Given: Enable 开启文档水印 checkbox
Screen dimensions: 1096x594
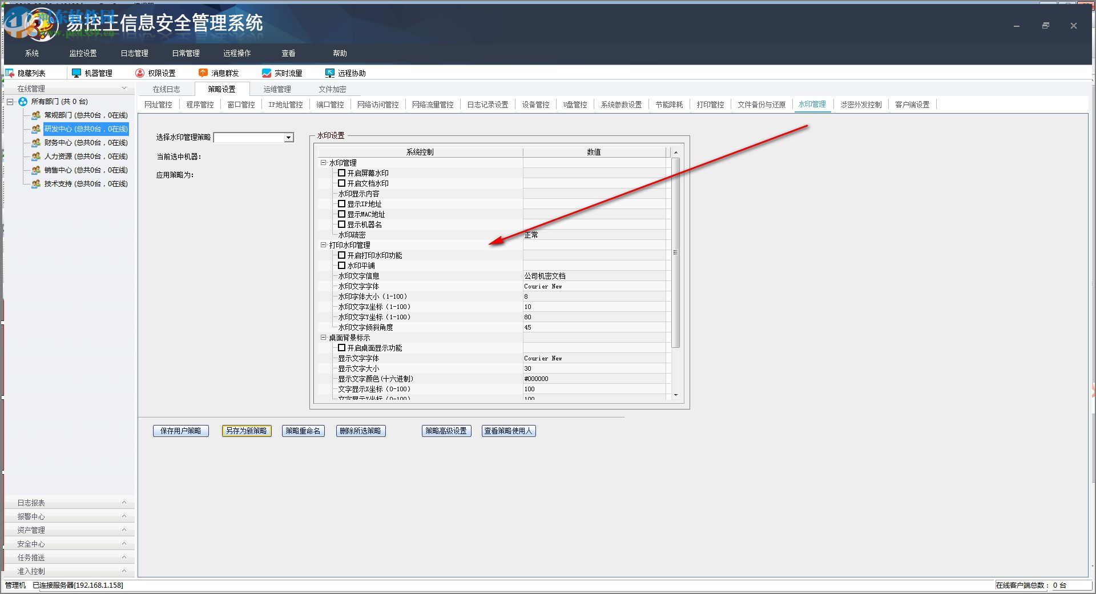Looking at the screenshot, I should pyautogui.click(x=341, y=183).
